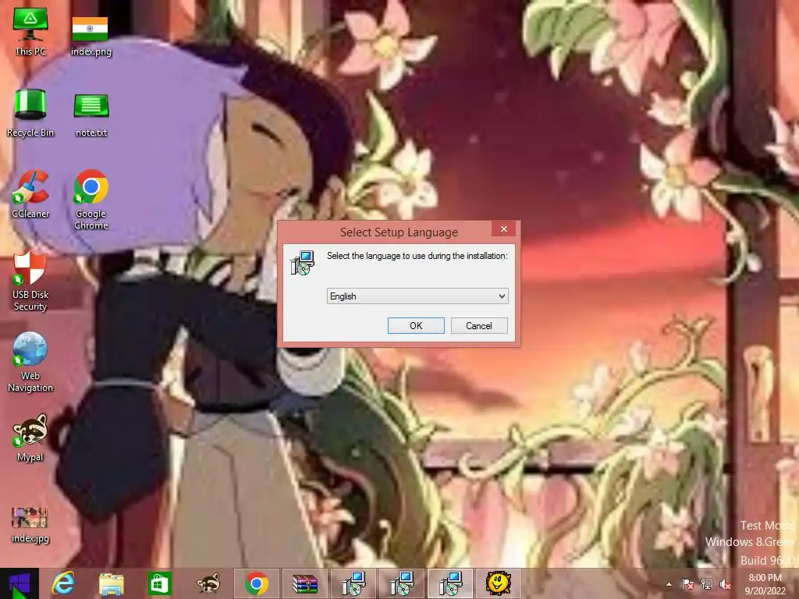Open the clock showing 8:00 PM

[765, 584]
